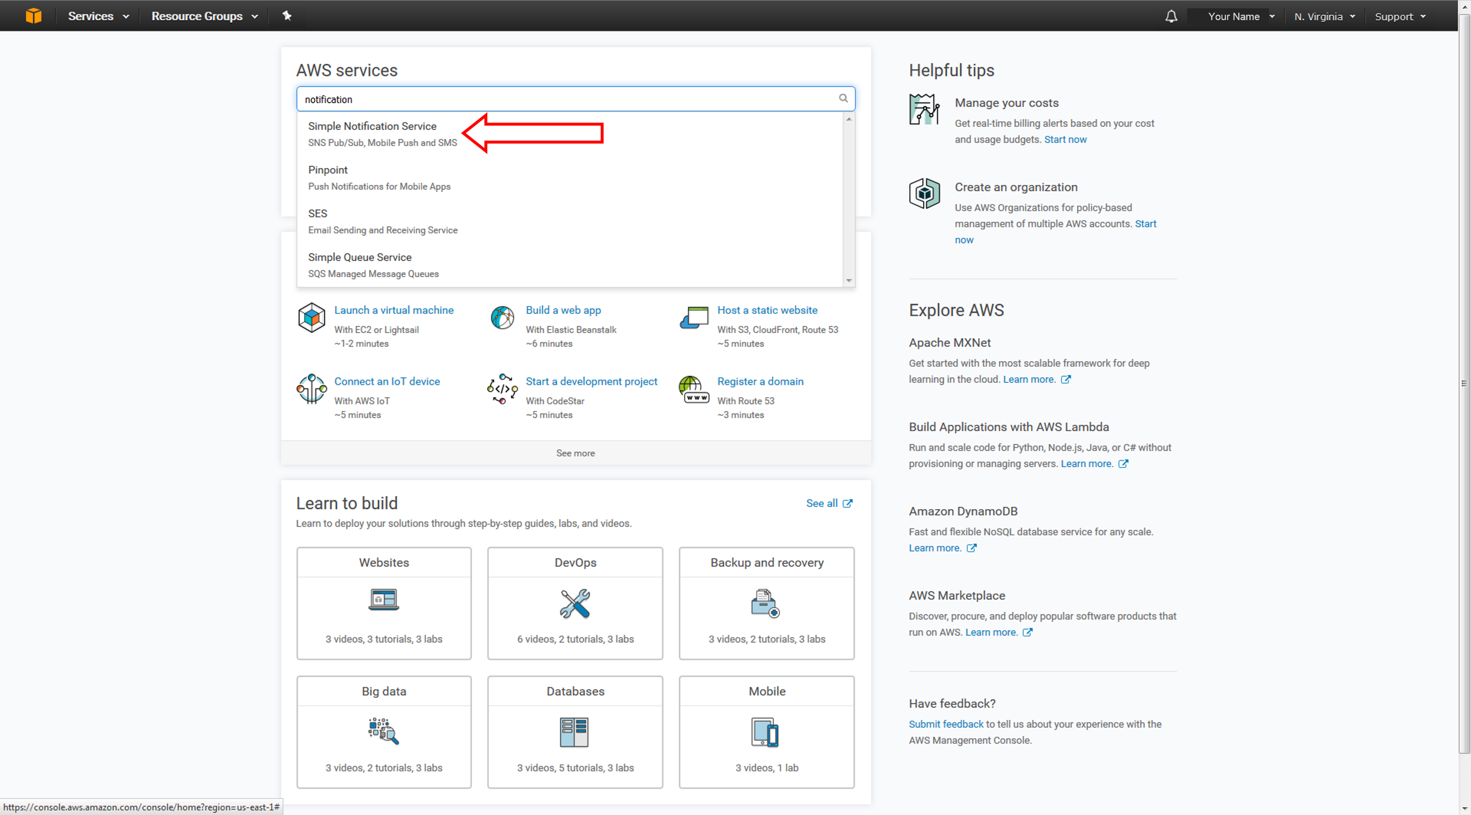Expand the Resource Groups menu
Viewport: 1471px width, 815px height.
click(205, 16)
